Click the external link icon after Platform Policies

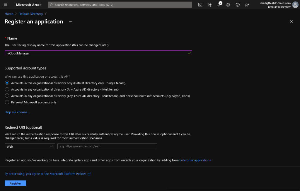coord(89,174)
